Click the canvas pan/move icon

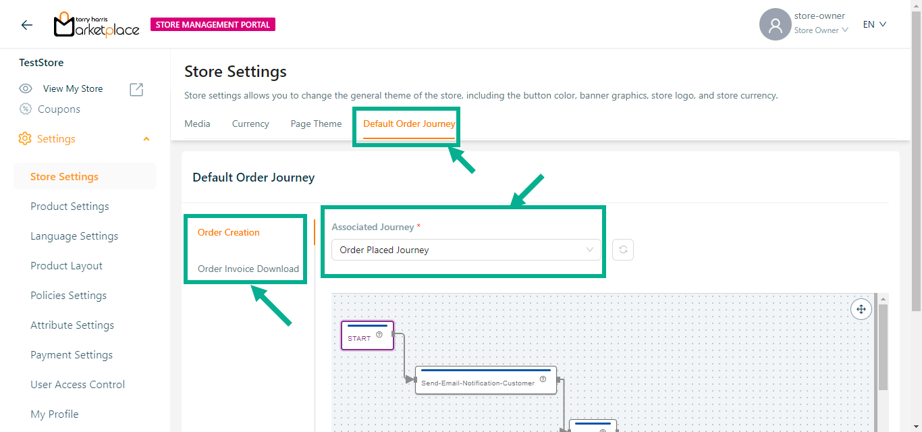point(861,310)
